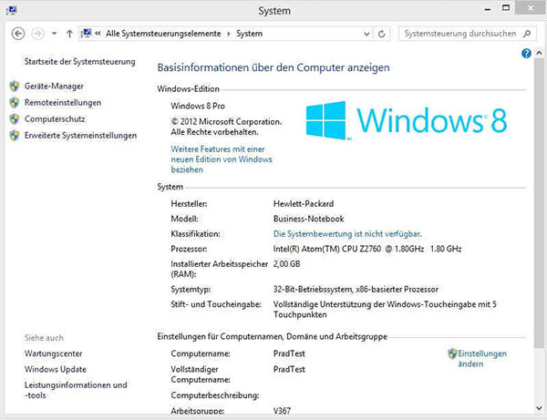The image size is (547, 420).
Task: Click the Hewlett-Packard manufacturer value
Action: coord(304,203)
